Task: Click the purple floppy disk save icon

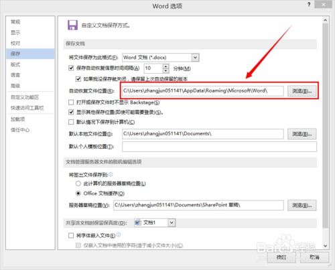Action: coord(72,25)
